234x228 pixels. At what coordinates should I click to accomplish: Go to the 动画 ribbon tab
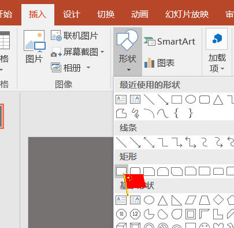[140, 14]
